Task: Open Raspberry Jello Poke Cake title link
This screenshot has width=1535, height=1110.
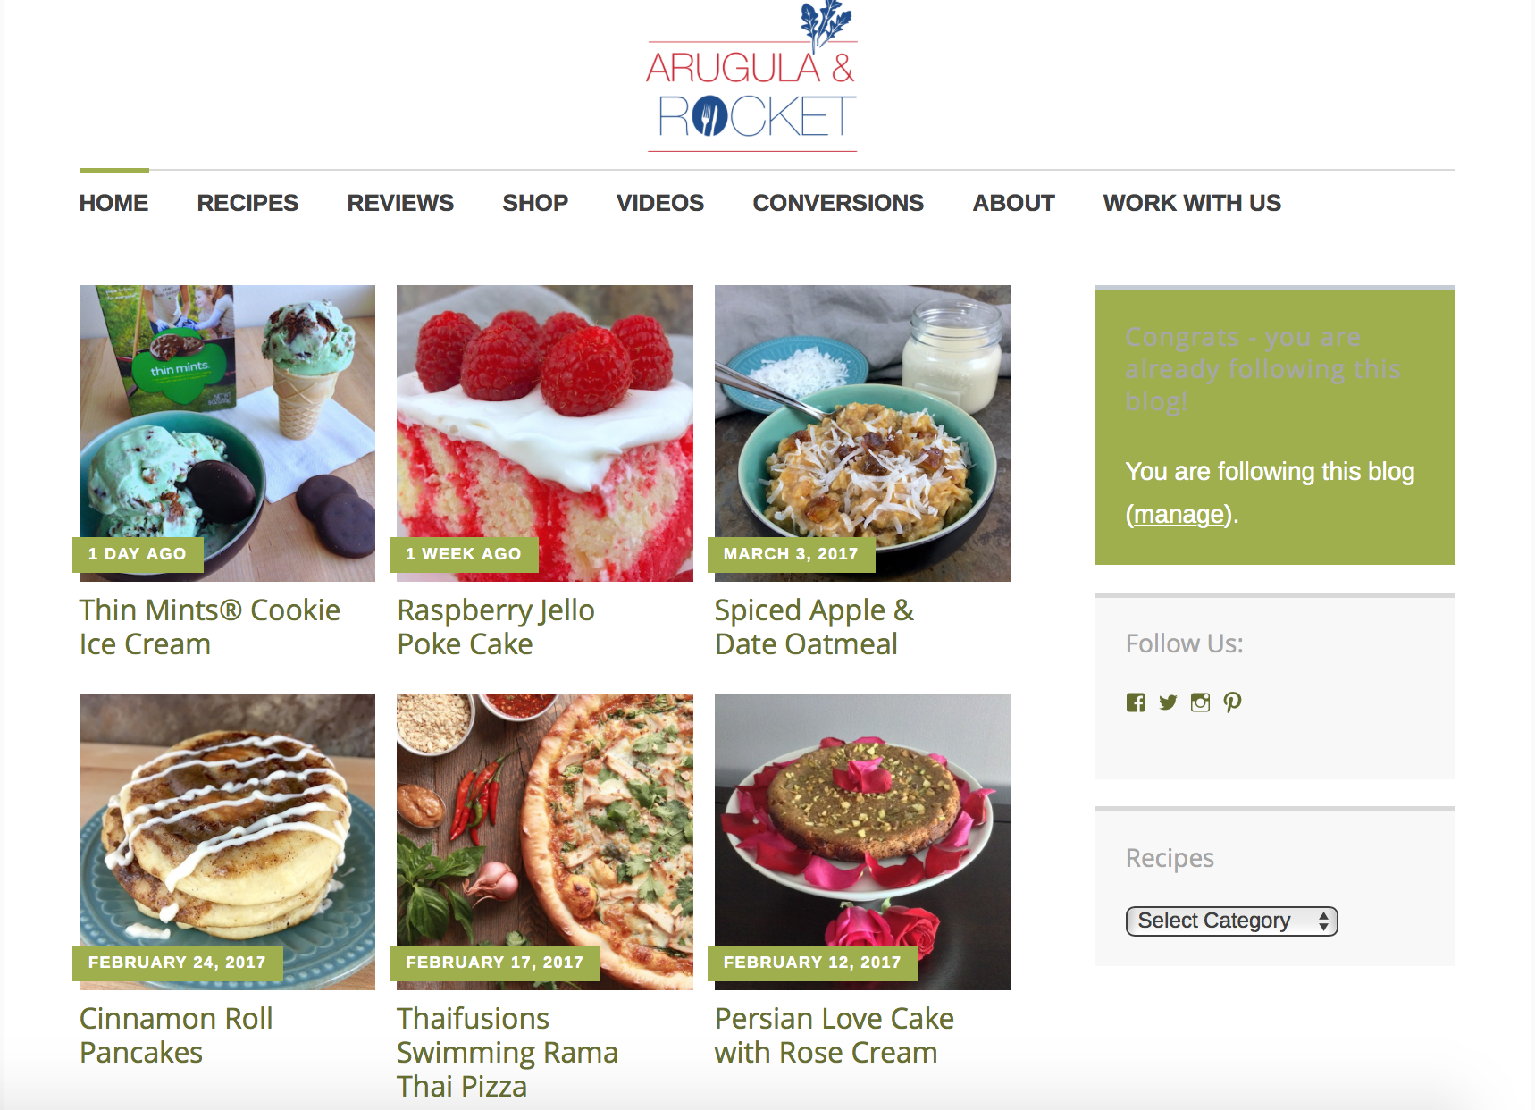Action: tap(496, 626)
